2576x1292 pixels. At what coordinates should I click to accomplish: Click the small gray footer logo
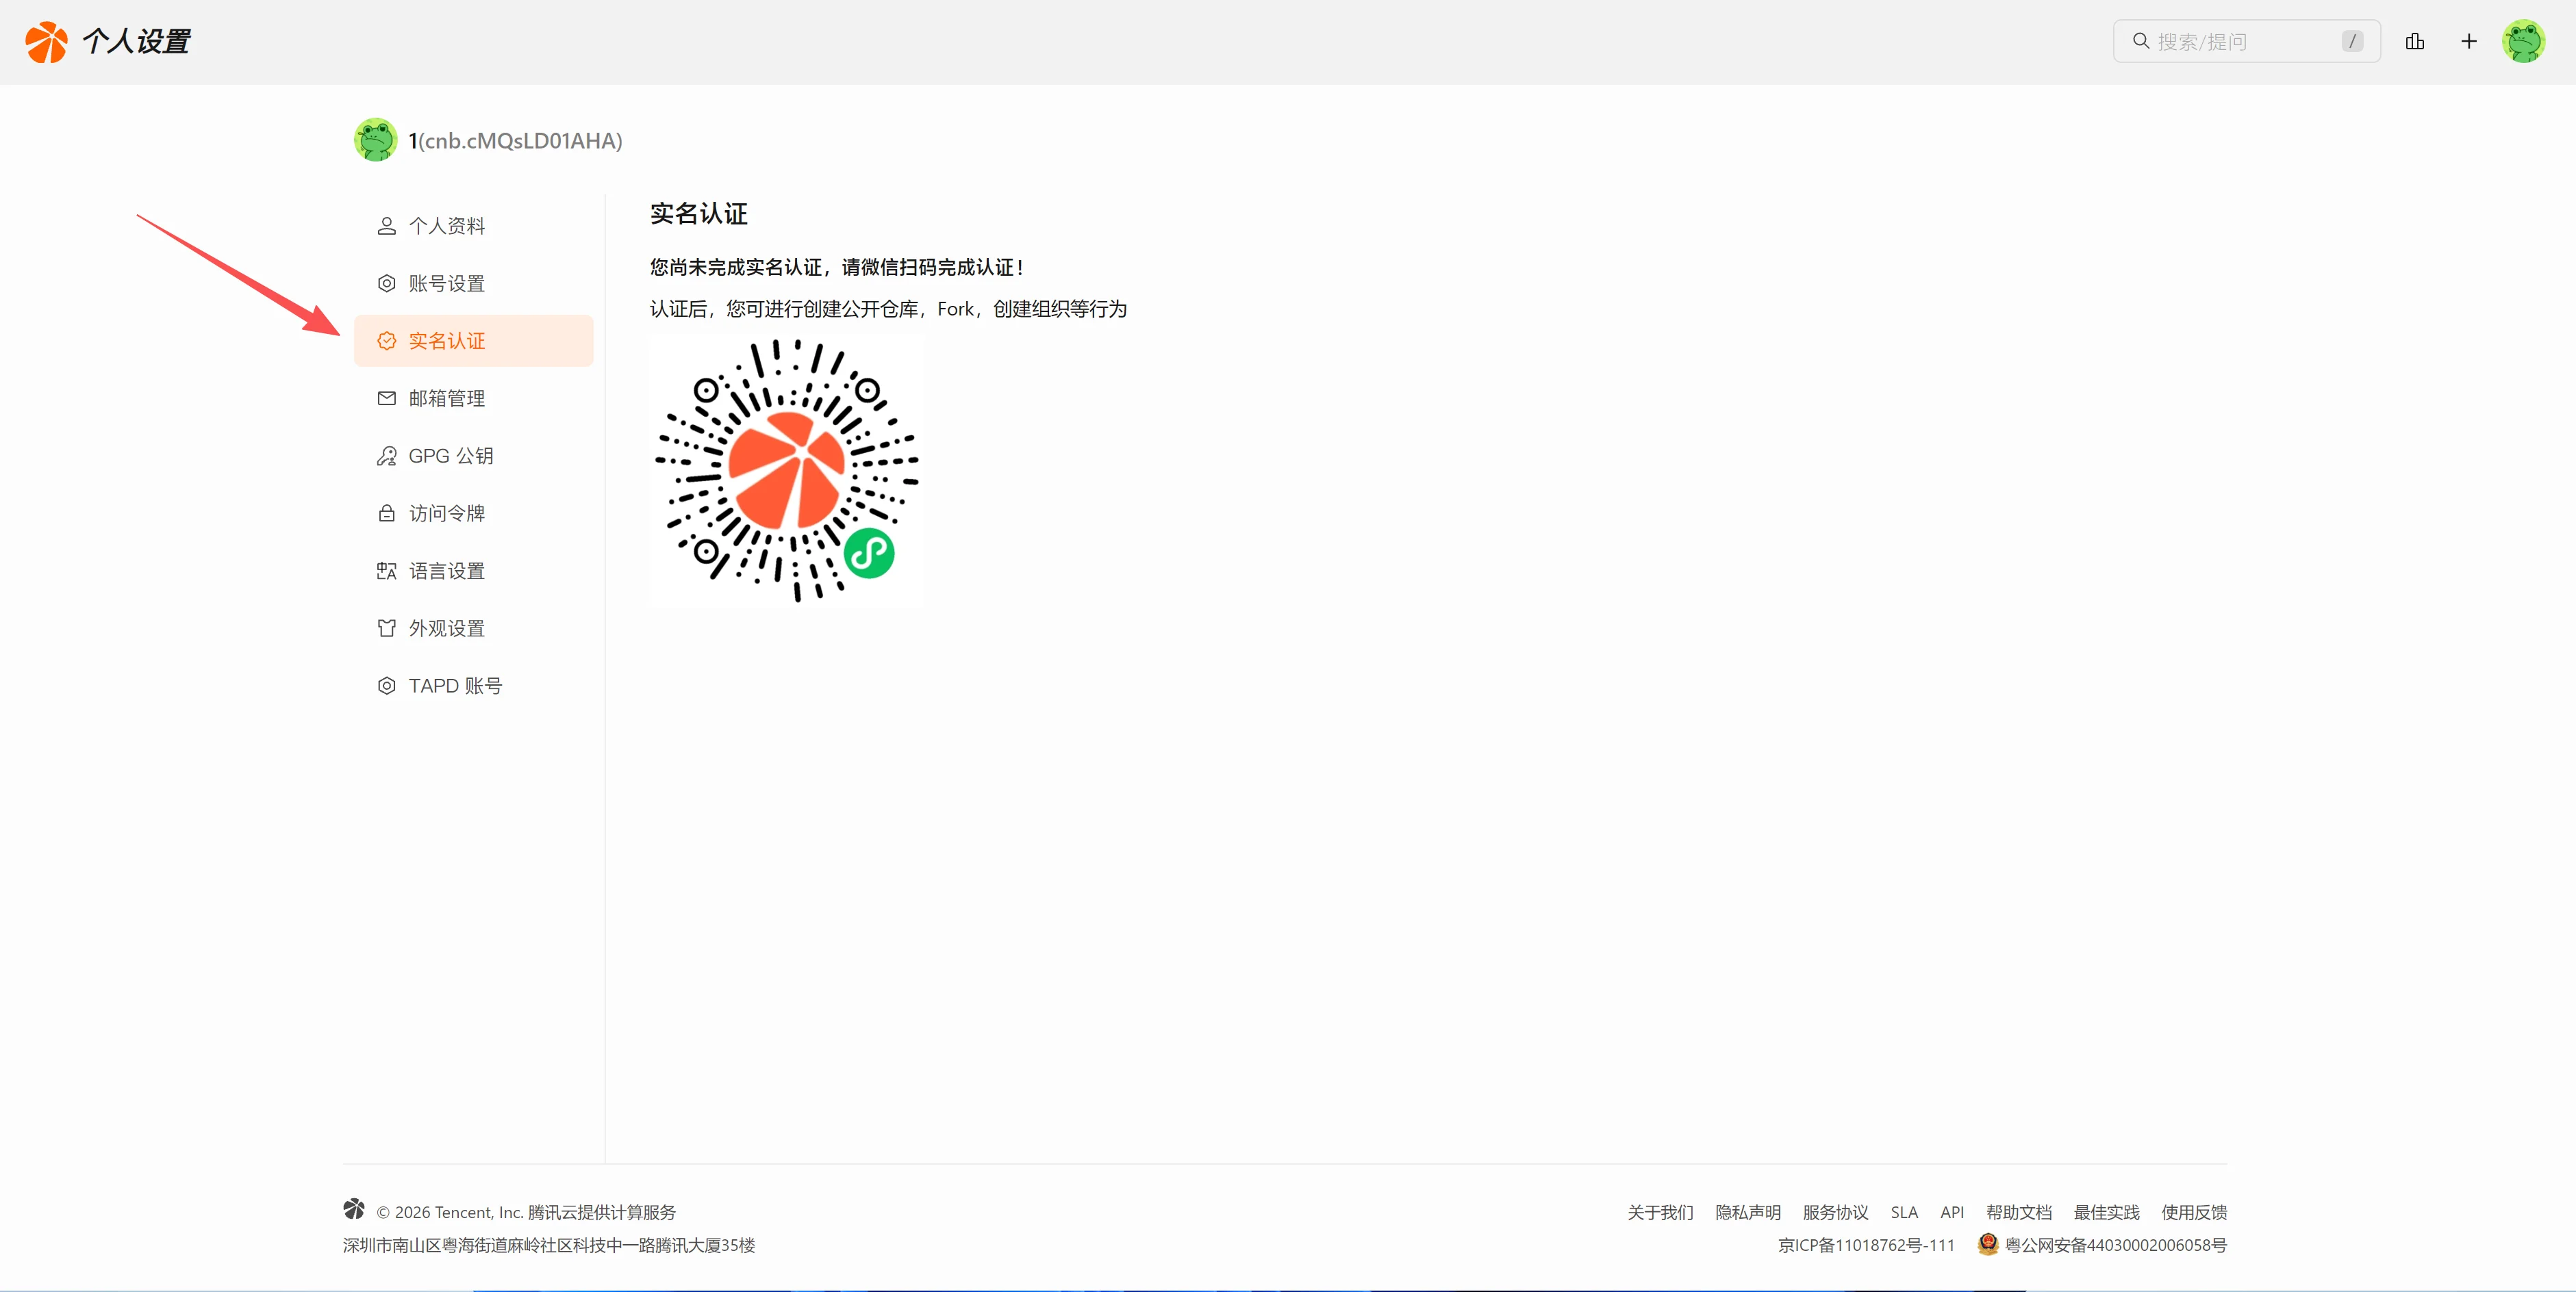coord(354,1209)
